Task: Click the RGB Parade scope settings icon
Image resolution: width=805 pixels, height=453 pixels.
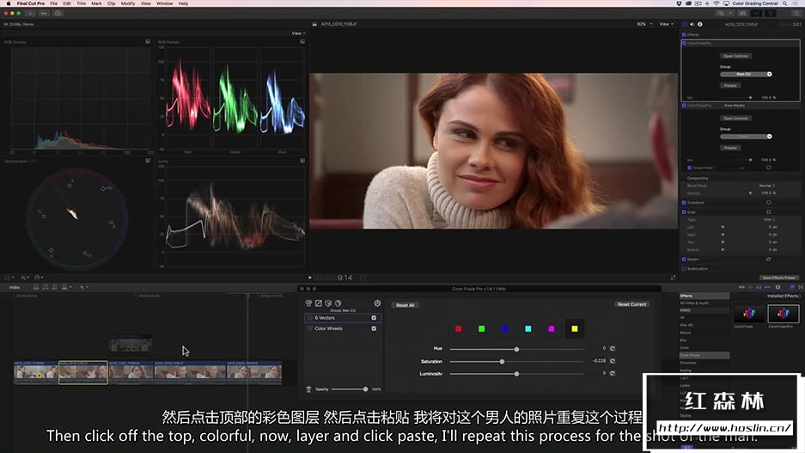Action: coord(302,41)
